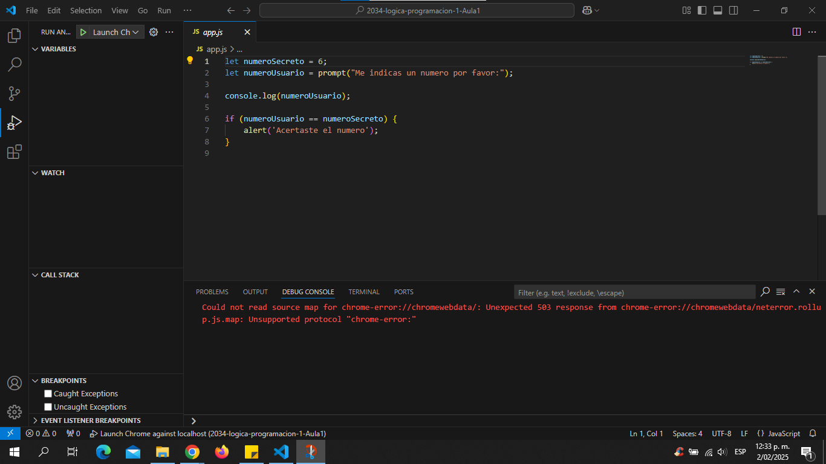Open the Source Control view
This screenshot has width=826, height=464.
point(15,94)
